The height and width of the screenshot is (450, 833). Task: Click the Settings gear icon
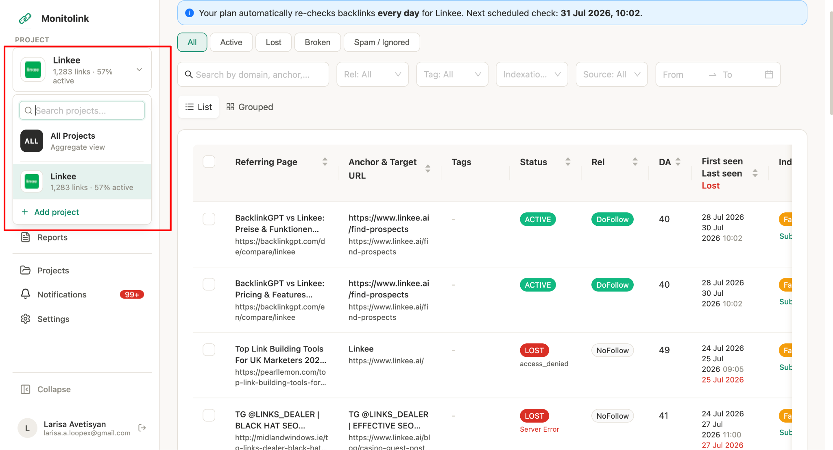point(26,319)
